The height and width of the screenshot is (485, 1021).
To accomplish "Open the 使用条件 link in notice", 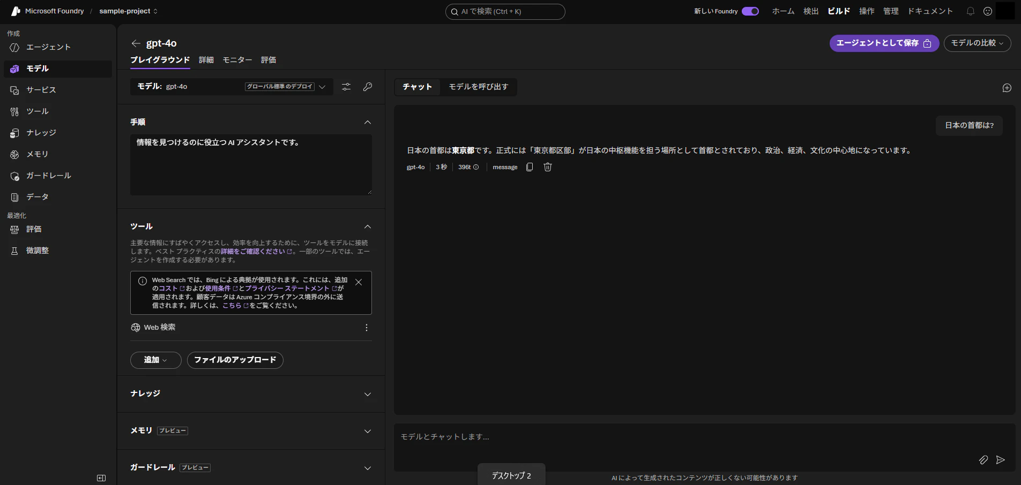I will coord(221,289).
